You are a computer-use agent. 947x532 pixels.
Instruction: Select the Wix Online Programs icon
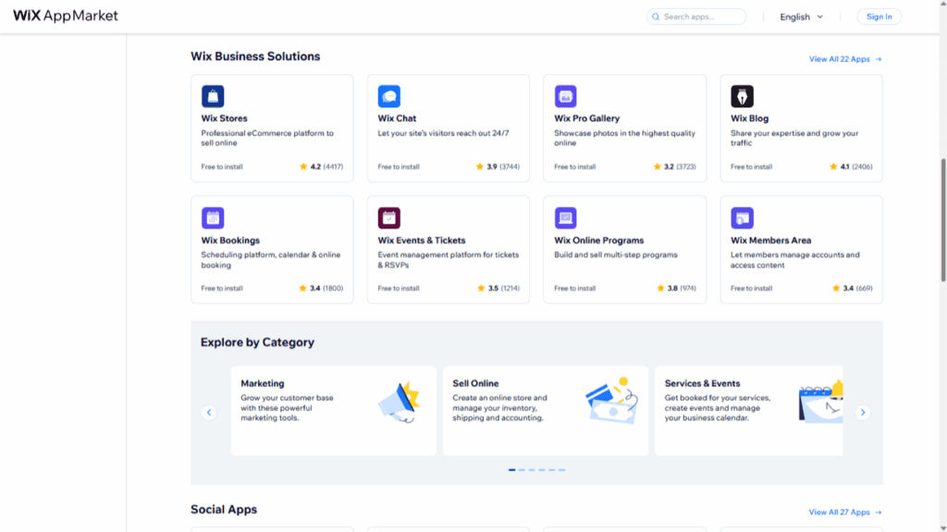click(x=565, y=217)
